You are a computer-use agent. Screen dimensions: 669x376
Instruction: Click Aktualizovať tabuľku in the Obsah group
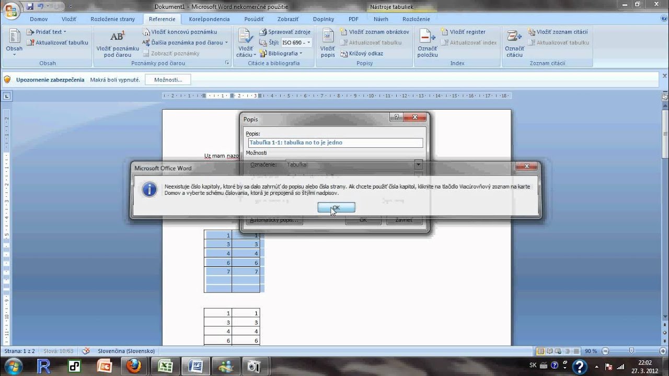[57, 42]
